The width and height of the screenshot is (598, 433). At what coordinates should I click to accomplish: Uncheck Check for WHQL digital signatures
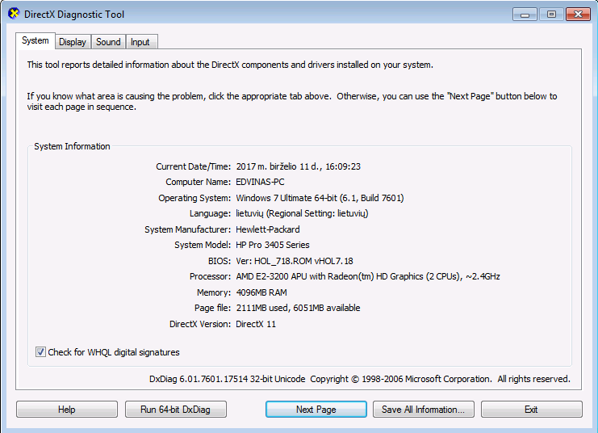point(40,352)
